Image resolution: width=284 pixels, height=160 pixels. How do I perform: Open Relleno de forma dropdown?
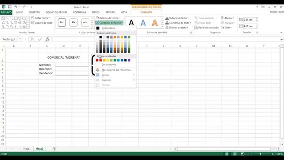(108, 18)
